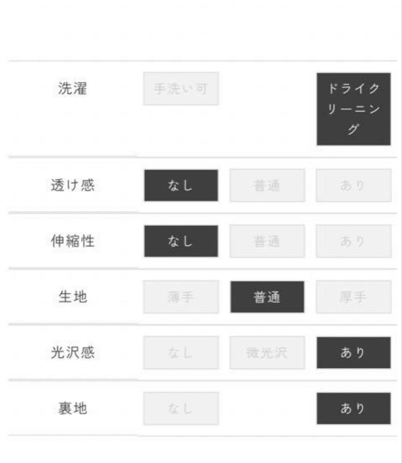Click the 裏地 row label
The width and height of the screenshot is (402, 463).
[73, 409]
